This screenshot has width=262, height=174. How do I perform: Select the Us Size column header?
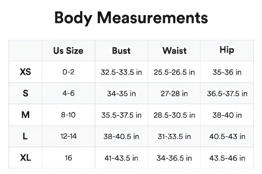[68, 51]
